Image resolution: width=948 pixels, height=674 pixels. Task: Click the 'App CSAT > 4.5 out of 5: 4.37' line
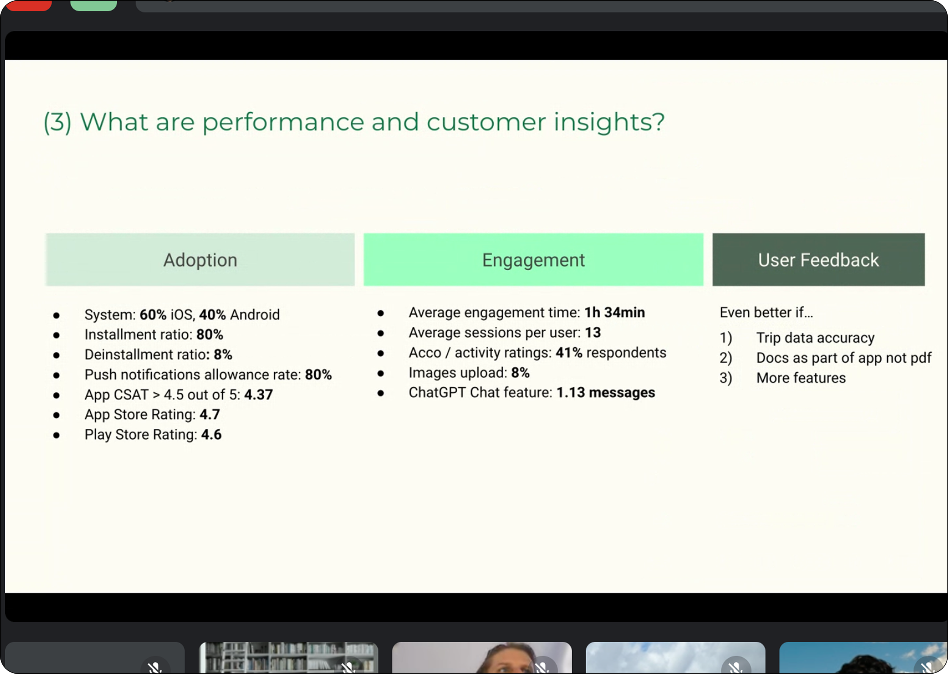[x=179, y=394]
